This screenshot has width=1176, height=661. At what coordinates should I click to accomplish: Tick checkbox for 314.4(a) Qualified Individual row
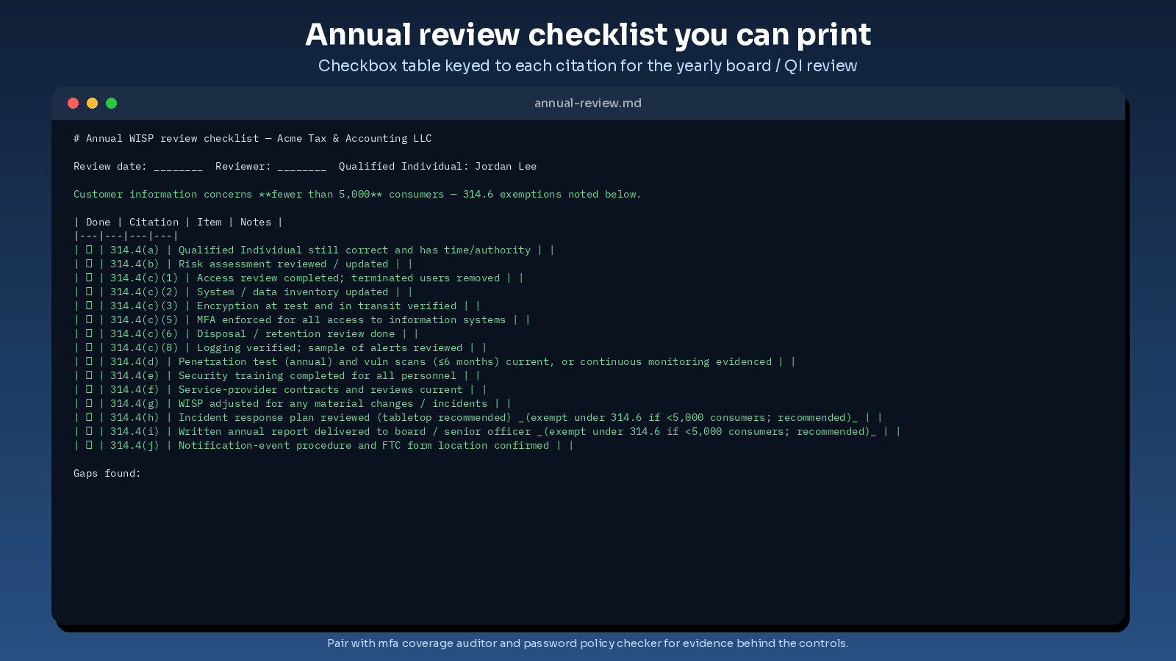pos(89,250)
